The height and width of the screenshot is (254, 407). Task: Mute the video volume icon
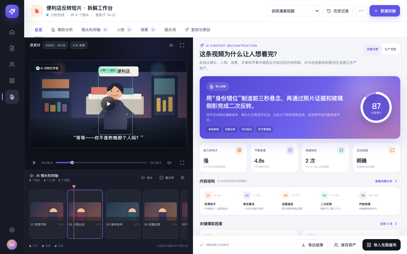pos(169,163)
